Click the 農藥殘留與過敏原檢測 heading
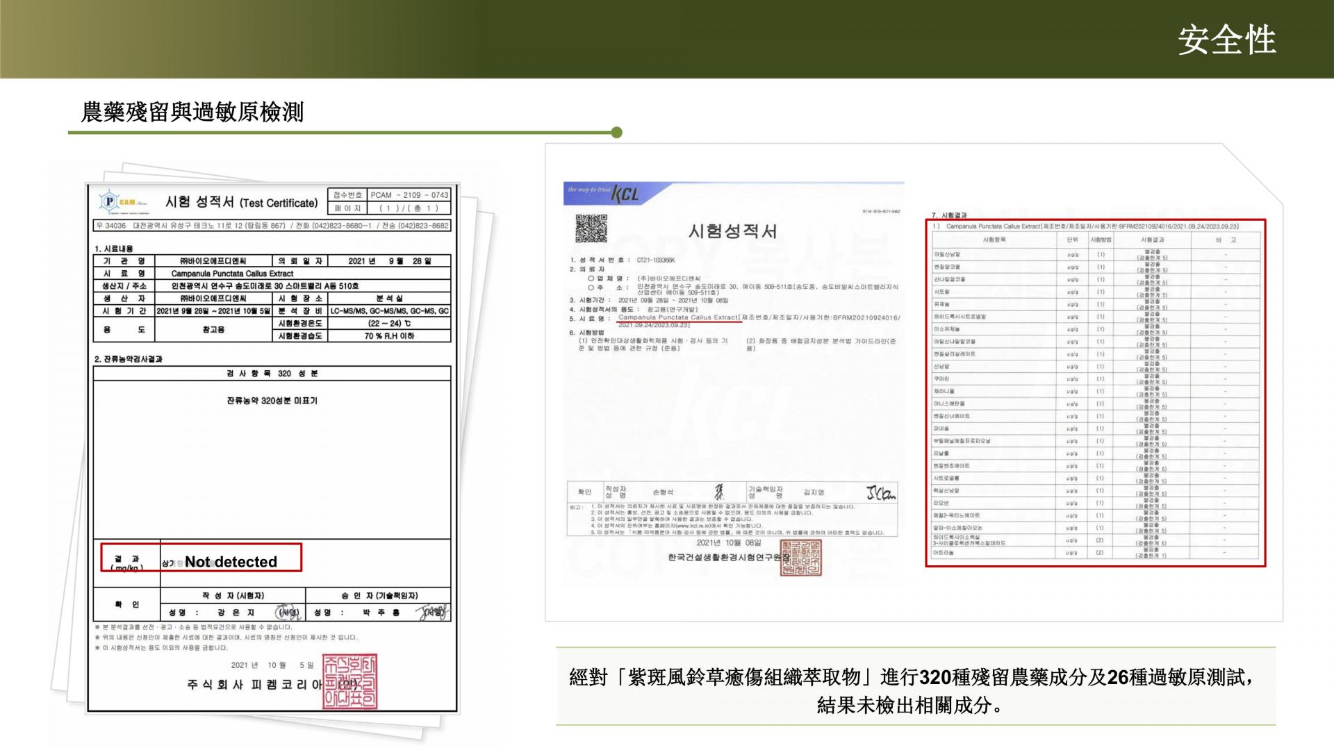 (192, 112)
